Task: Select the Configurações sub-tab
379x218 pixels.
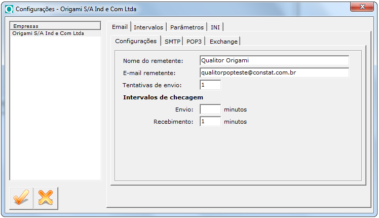Action: pos(136,41)
